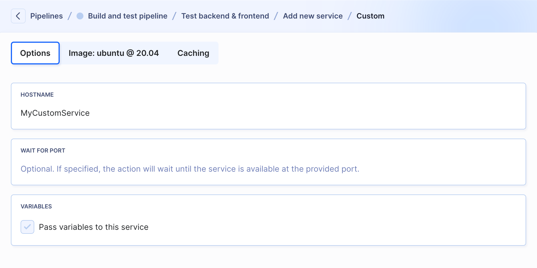This screenshot has height=268, width=537.
Task: Switch to Image: ubuntu @ 20.04 tab
Action: 114,53
